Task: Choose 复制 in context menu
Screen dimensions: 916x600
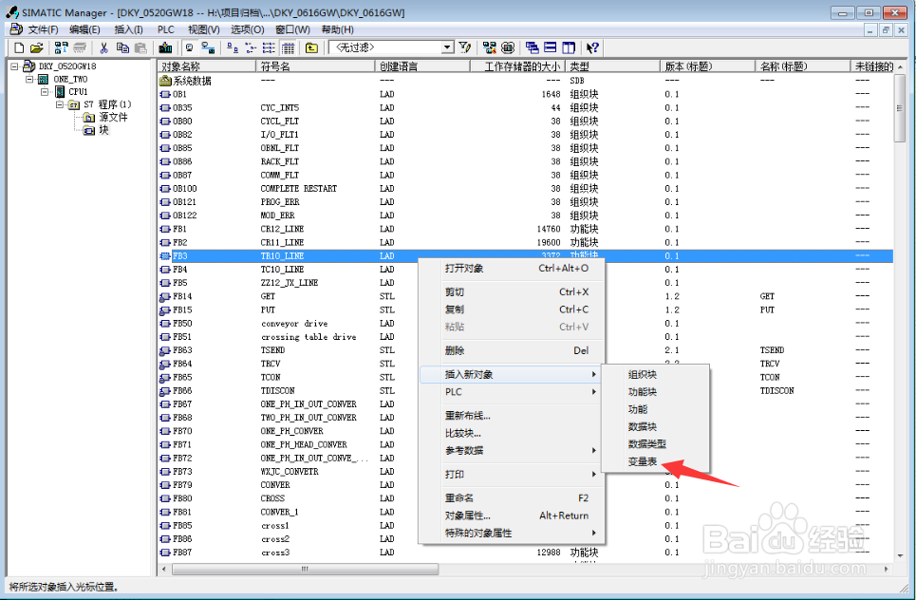Action: coord(512,309)
